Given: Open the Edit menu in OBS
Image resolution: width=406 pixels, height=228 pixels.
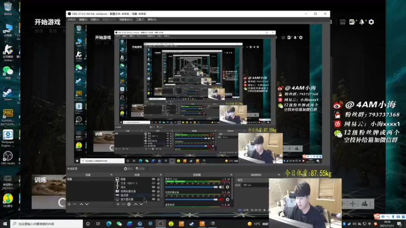Looking at the screenshot, I should pos(83,20).
